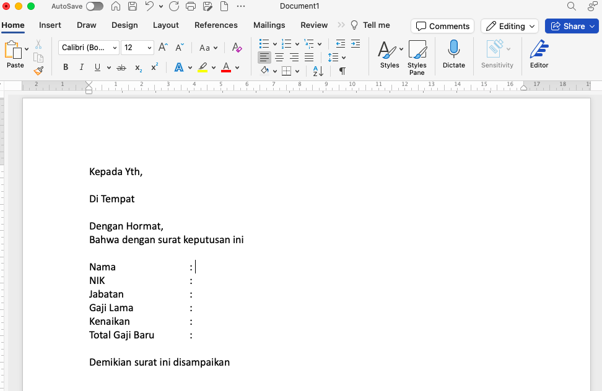Open the font size dropdown
Image resolution: width=602 pixels, height=391 pixels.
pyautogui.click(x=137, y=48)
